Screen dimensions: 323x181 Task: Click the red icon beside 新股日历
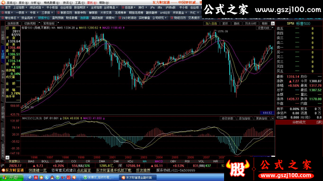coord(59,12)
